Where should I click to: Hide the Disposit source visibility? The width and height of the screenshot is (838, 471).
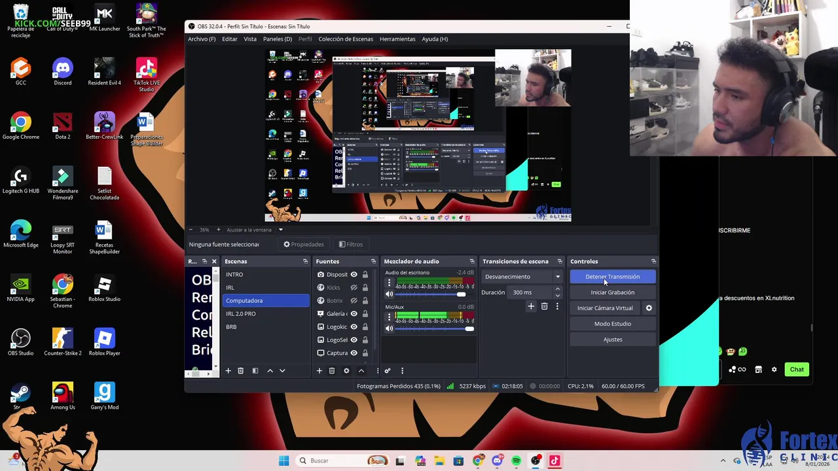click(354, 275)
